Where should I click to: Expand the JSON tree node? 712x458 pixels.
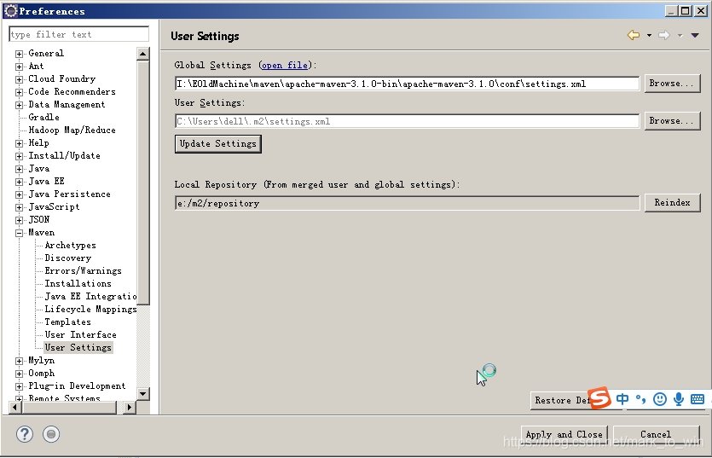tap(19, 220)
